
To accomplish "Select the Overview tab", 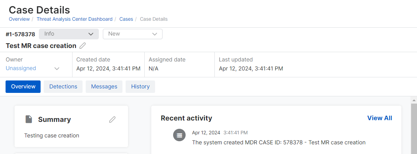I will (x=23, y=87).
